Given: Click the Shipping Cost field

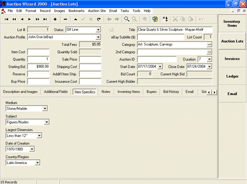Looking at the screenshot, I should [90, 66].
